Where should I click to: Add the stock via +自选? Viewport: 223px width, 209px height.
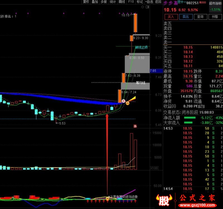149,2
